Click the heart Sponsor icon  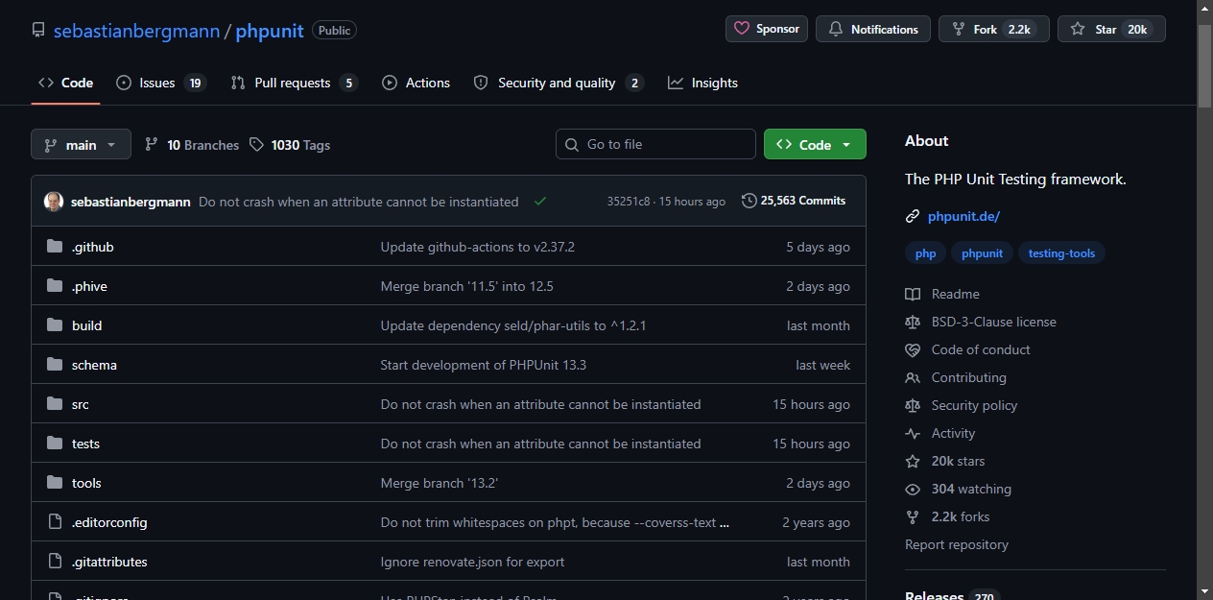click(742, 29)
